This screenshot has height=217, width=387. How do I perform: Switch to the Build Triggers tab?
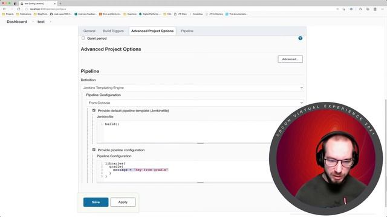point(113,31)
